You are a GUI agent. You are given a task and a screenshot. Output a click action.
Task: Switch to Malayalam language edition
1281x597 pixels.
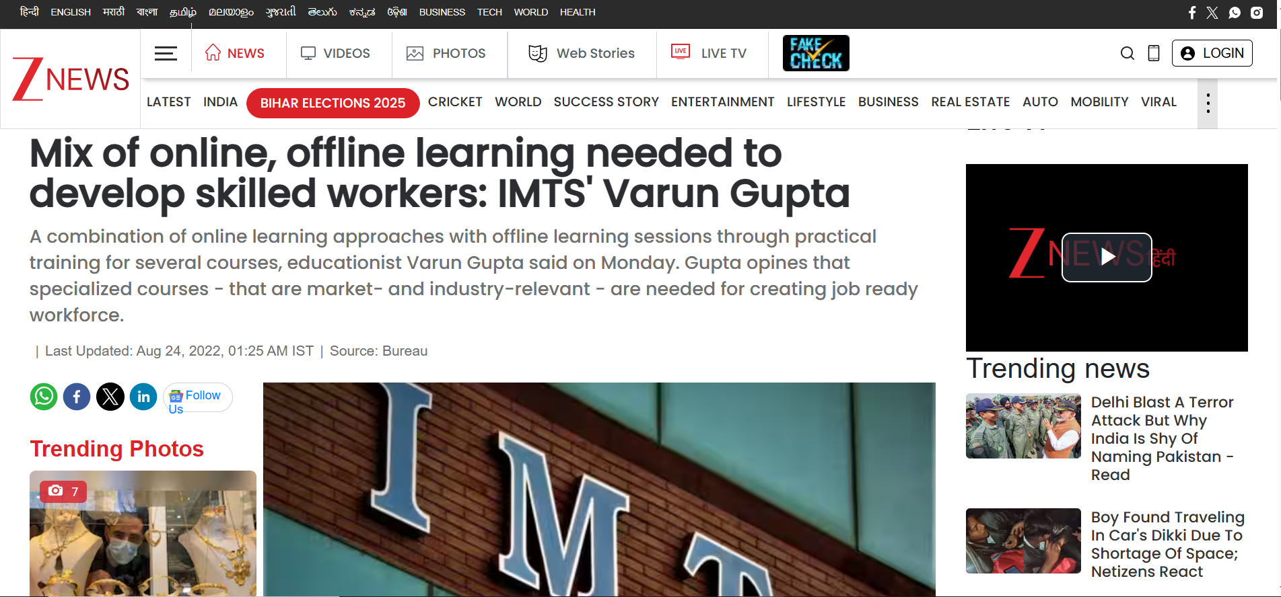click(x=231, y=12)
